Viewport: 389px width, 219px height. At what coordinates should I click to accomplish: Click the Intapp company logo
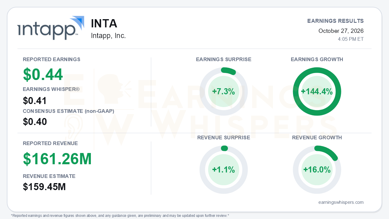(x=51, y=28)
